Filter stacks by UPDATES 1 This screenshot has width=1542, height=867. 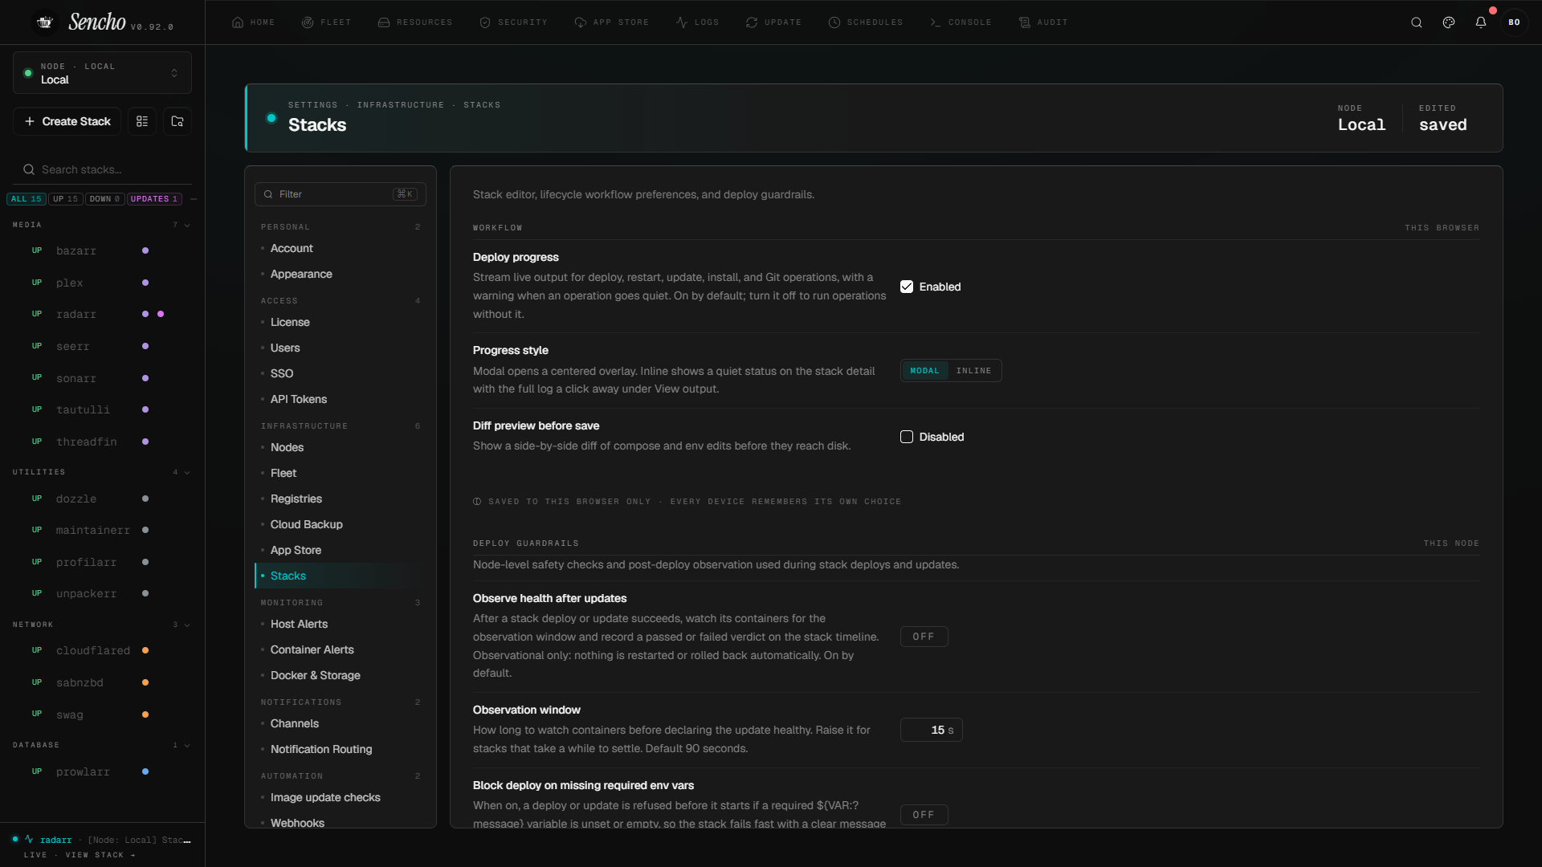click(x=154, y=199)
